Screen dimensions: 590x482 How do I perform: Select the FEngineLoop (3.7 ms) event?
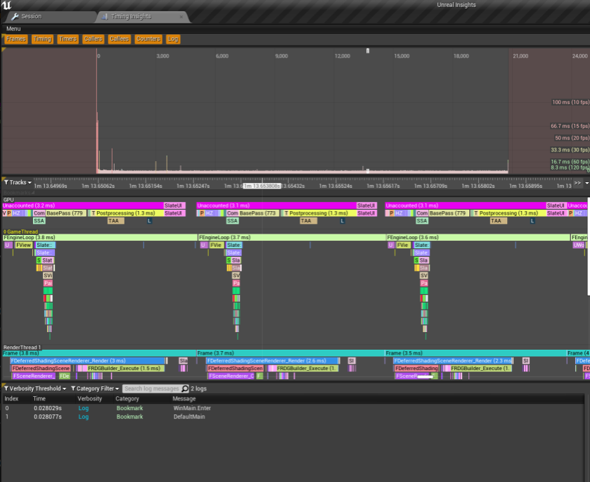(x=292, y=237)
